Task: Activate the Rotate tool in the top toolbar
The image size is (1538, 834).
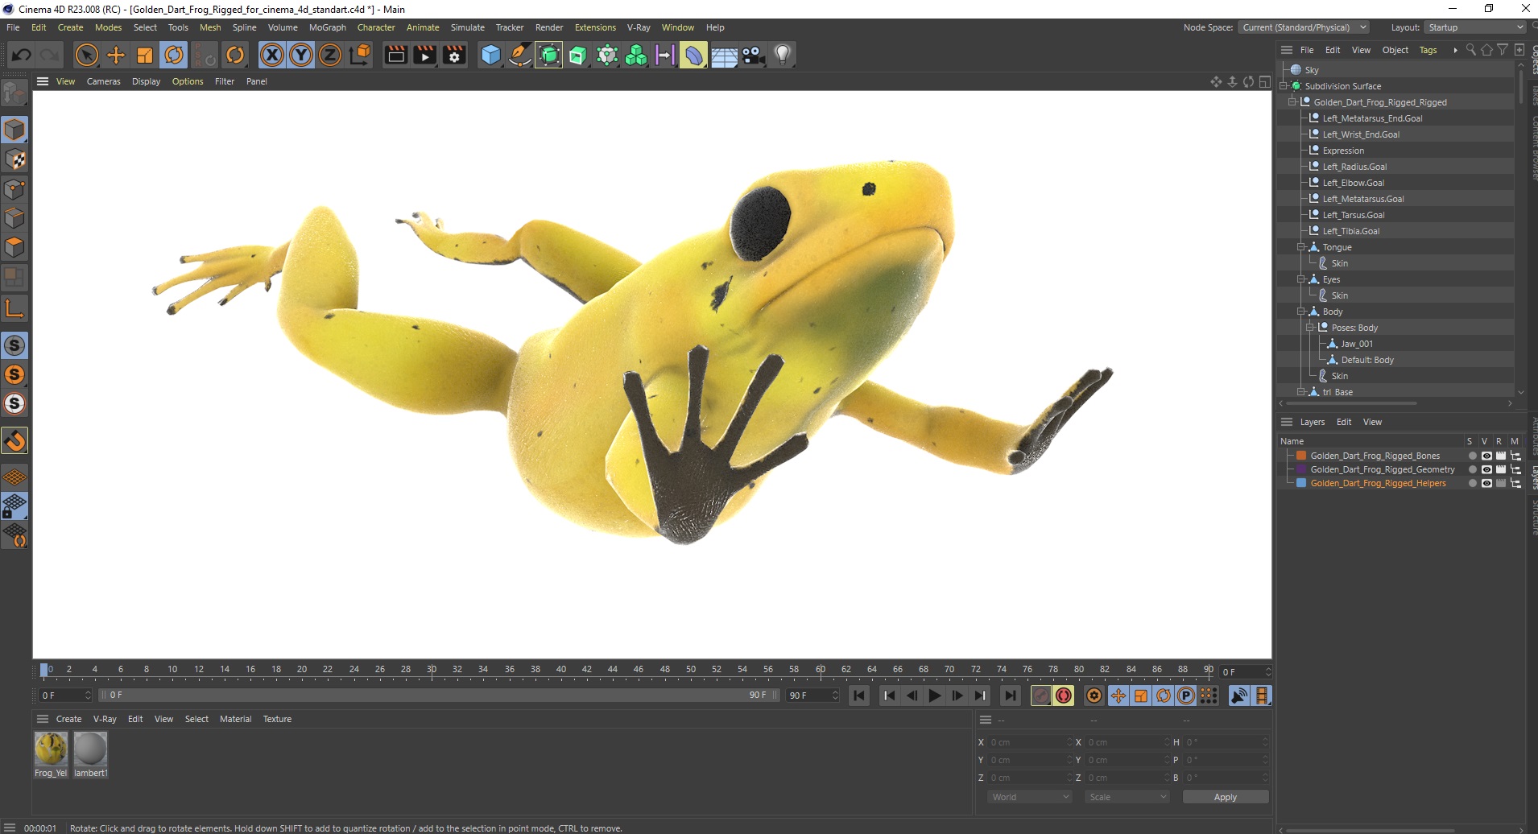Action: pyautogui.click(x=174, y=55)
